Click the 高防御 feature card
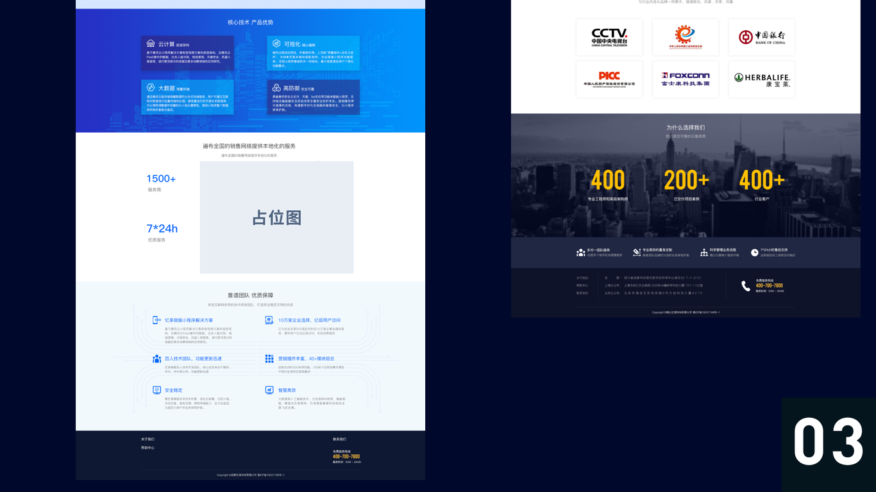Viewport: 876px width, 492px height. tap(313, 97)
